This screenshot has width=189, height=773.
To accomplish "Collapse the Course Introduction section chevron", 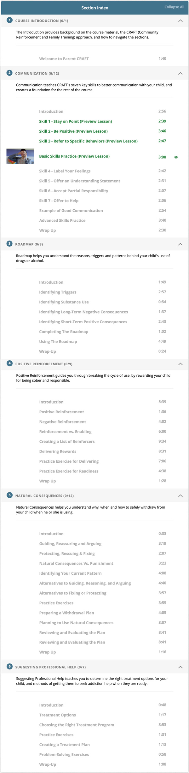I will click(180, 21).
